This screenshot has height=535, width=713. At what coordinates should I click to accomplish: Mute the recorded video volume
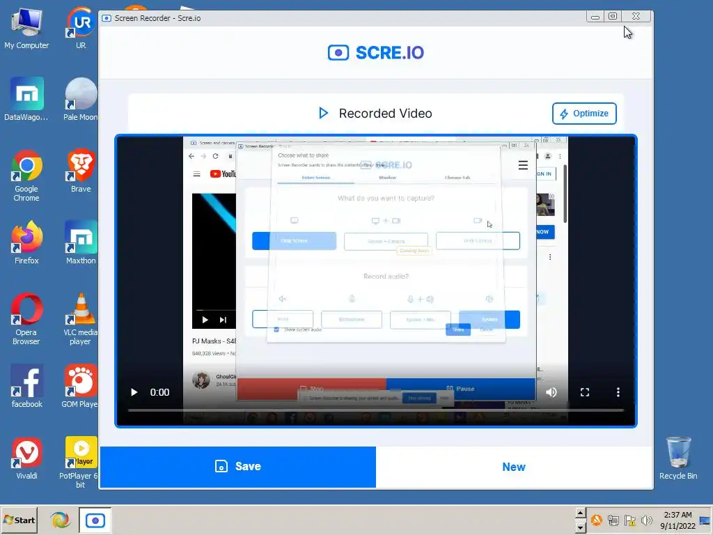pos(551,392)
